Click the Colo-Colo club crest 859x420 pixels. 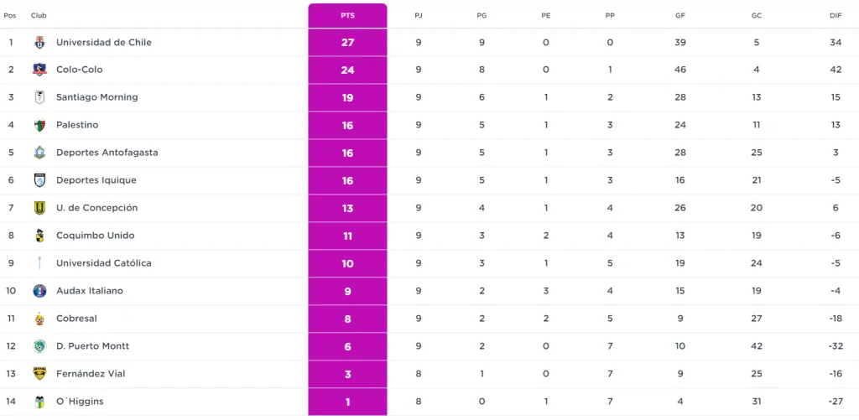(x=39, y=70)
